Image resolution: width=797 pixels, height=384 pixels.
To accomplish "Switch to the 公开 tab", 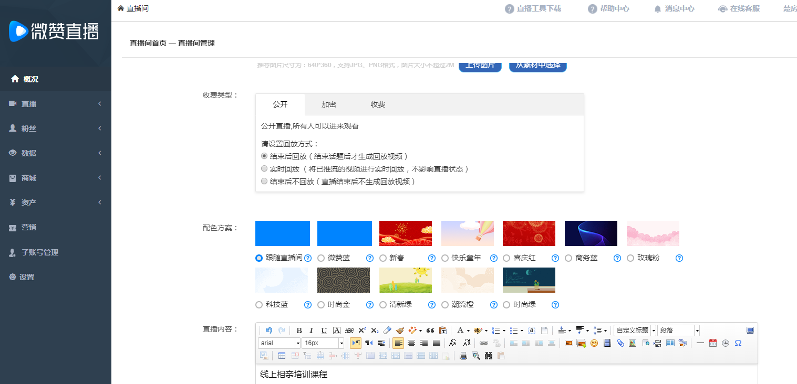I will coord(280,104).
